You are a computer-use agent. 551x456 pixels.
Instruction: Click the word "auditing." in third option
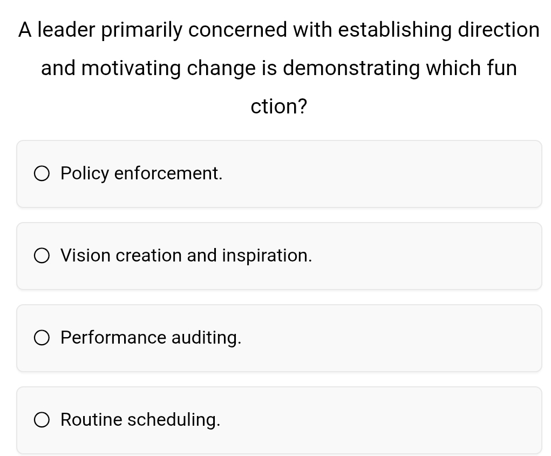[206, 338]
